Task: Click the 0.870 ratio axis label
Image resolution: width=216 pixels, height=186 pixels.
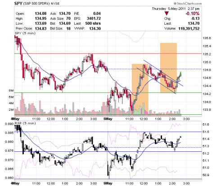Action: [x=9, y=160]
